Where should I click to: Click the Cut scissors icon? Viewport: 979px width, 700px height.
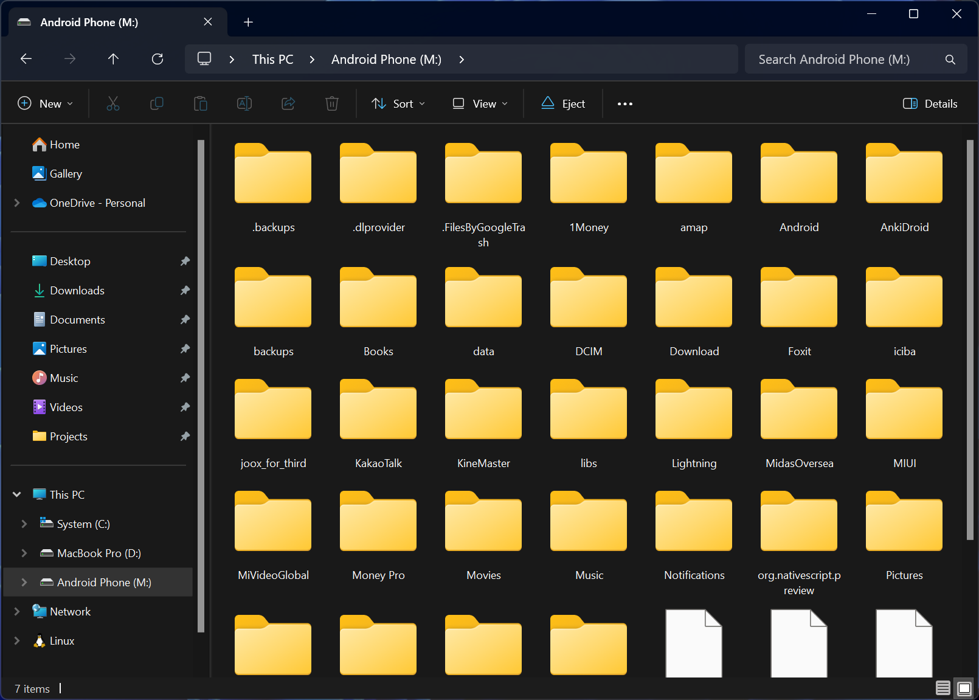[x=113, y=104]
